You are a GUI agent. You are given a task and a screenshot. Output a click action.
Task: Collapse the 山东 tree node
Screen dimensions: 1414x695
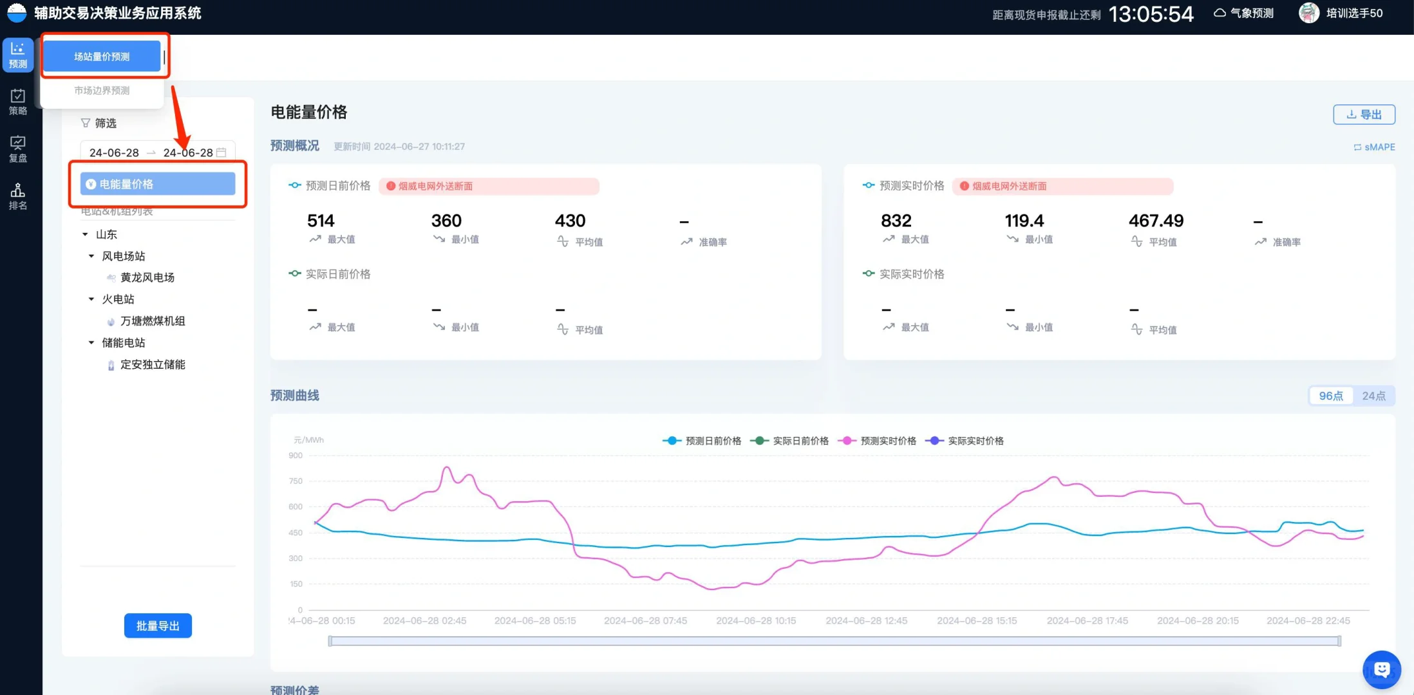coord(85,234)
